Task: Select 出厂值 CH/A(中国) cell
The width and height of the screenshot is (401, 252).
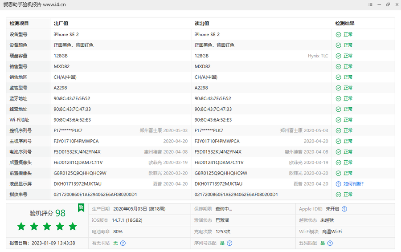Action: pos(65,77)
